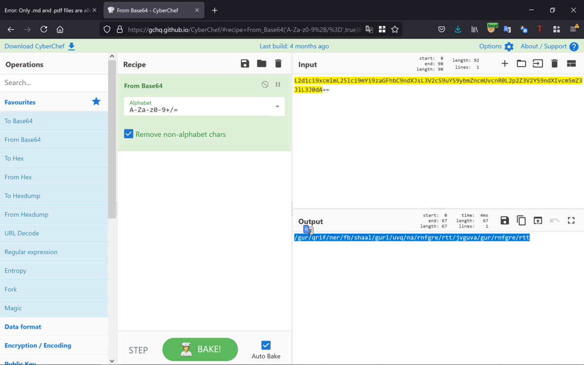Open About / Support
The height and width of the screenshot is (365, 584).
(x=549, y=46)
